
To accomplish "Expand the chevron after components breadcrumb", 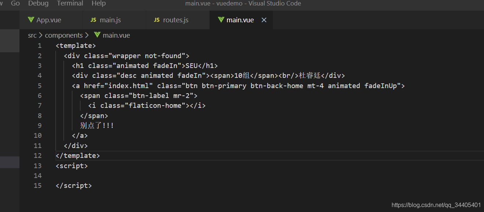I will [87, 35].
